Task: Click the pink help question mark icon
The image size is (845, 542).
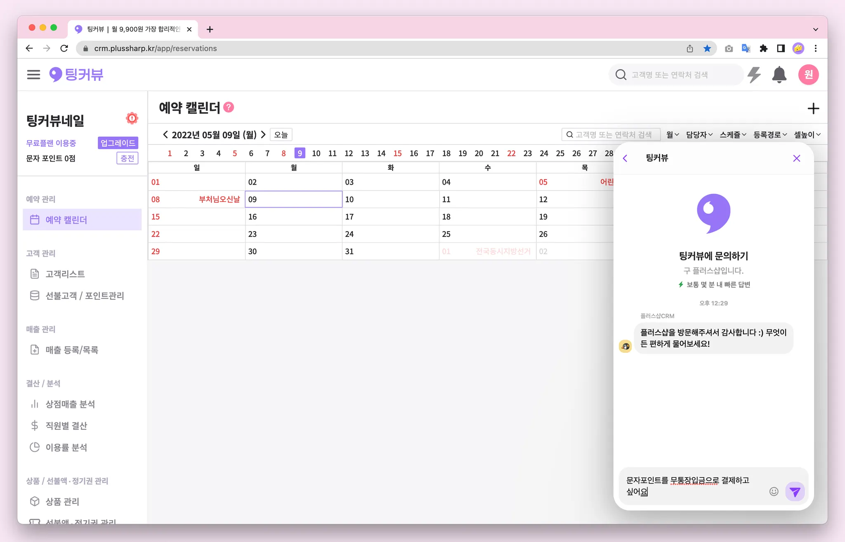Action: [x=229, y=108]
